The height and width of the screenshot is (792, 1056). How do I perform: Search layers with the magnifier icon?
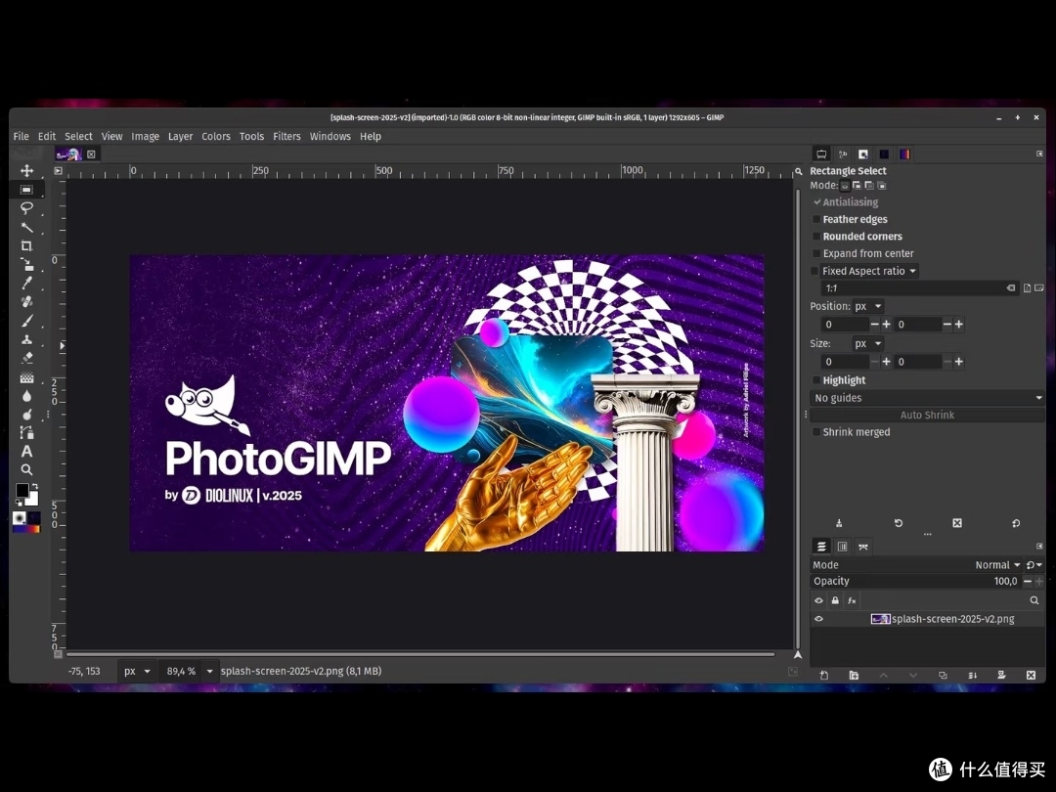click(1034, 600)
